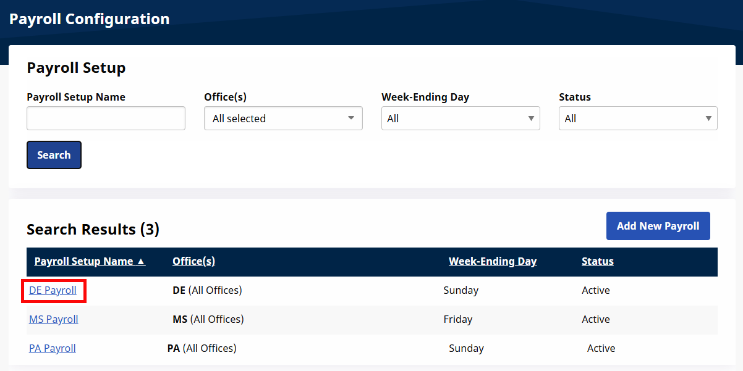Click the 'DE (All Offices)' table cell
This screenshot has width=743, height=371.
point(207,290)
